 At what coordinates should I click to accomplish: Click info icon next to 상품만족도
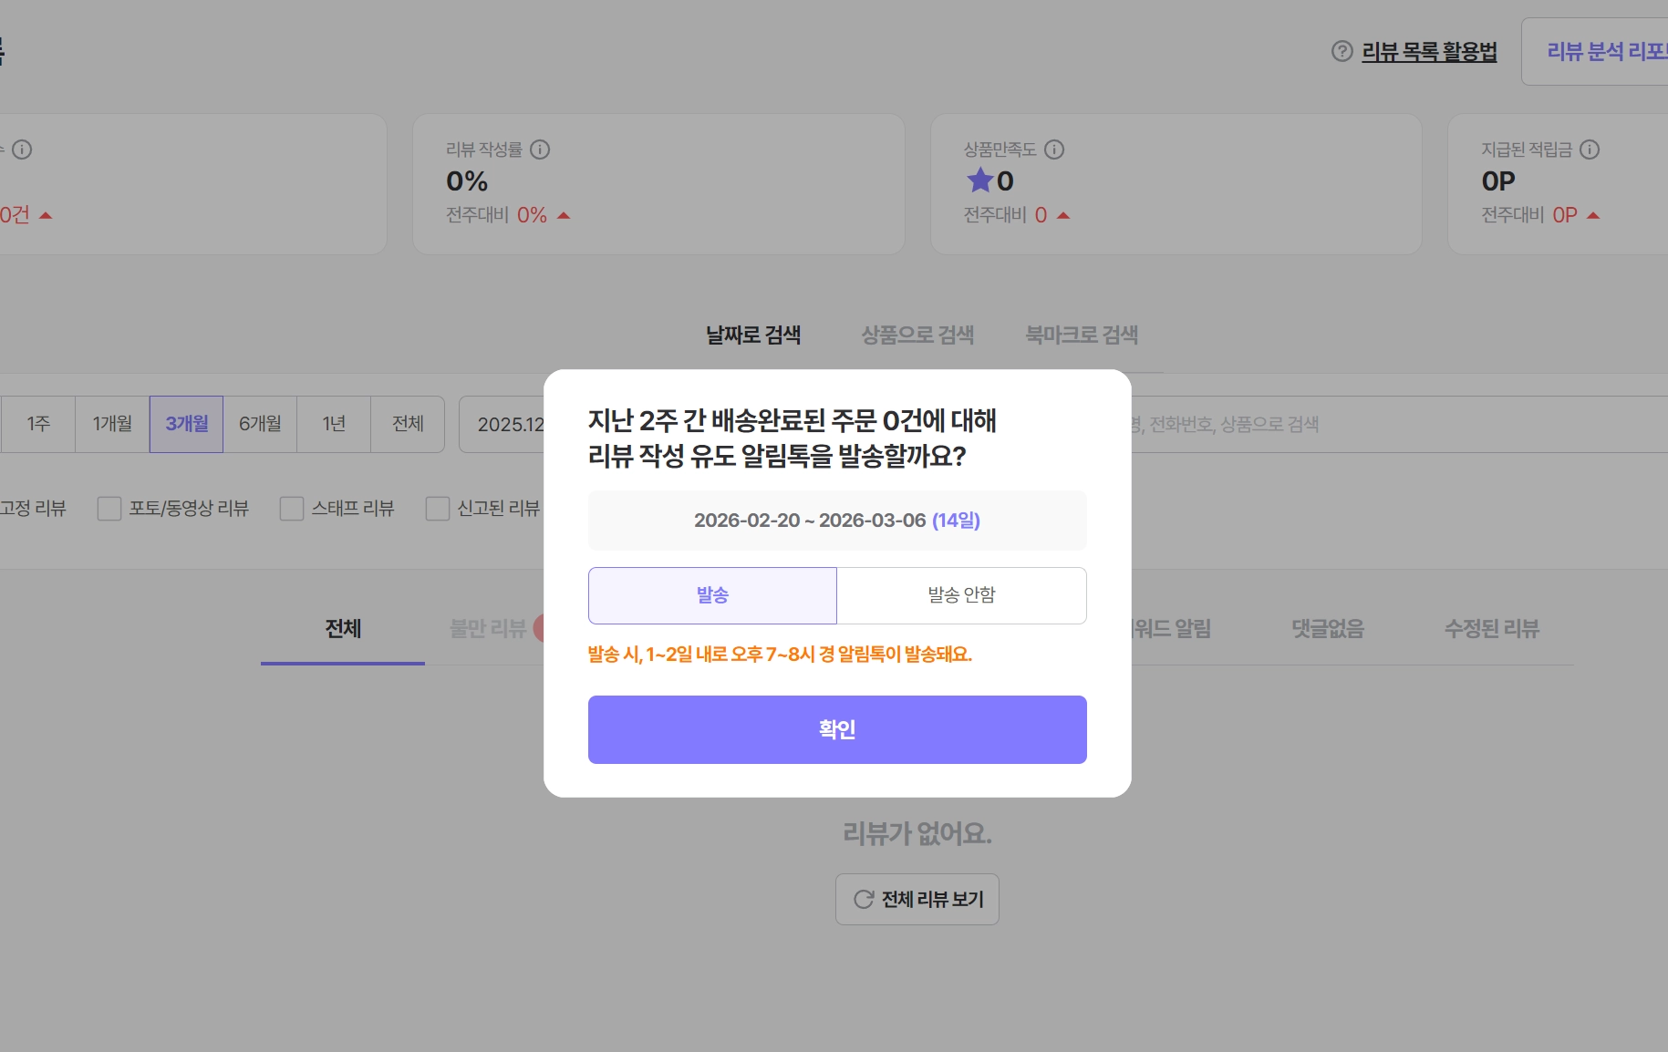coord(1054,150)
